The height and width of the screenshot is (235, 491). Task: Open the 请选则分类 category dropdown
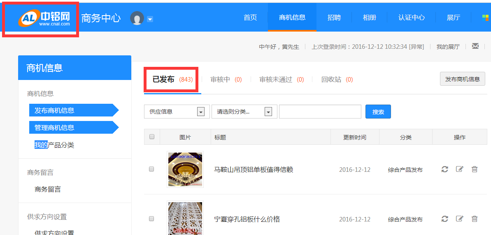268,112
